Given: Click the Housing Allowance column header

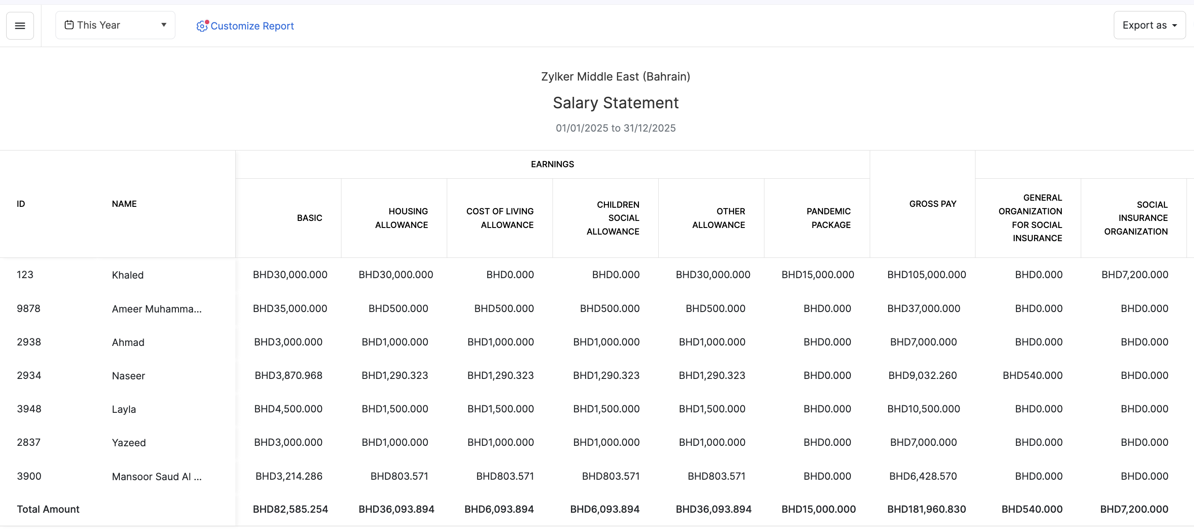Looking at the screenshot, I should click(401, 218).
